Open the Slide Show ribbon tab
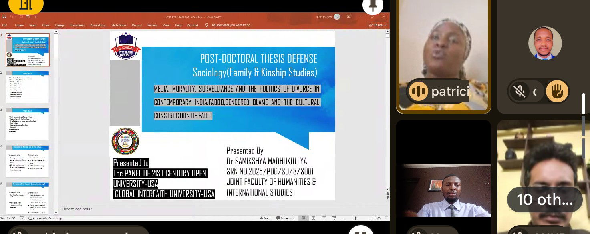The height and width of the screenshot is (234, 590). click(x=119, y=25)
